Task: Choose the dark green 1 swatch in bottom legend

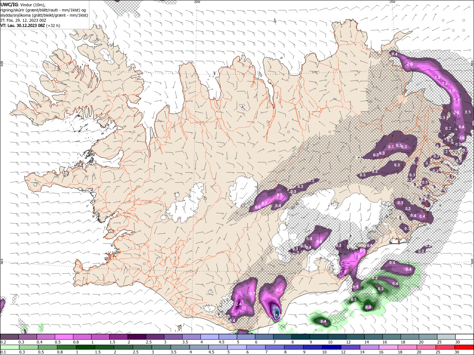Action: pyautogui.click(x=86, y=347)
